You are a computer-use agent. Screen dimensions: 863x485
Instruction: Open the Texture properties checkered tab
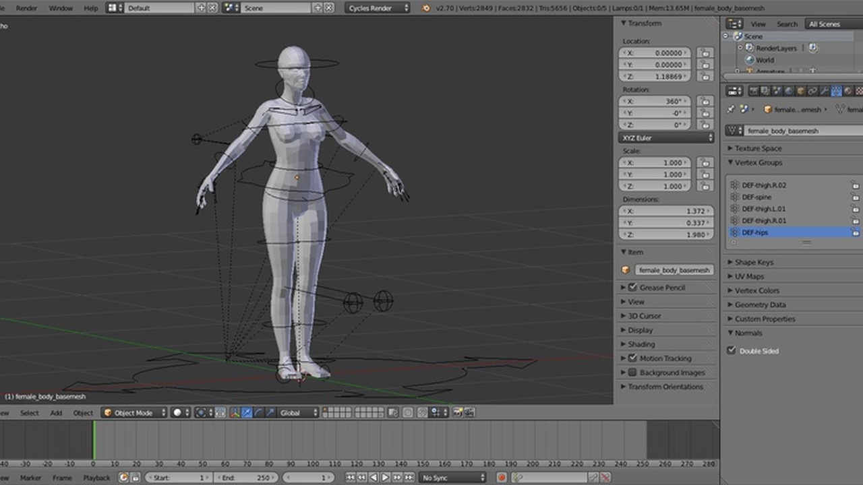click(859, 91)
